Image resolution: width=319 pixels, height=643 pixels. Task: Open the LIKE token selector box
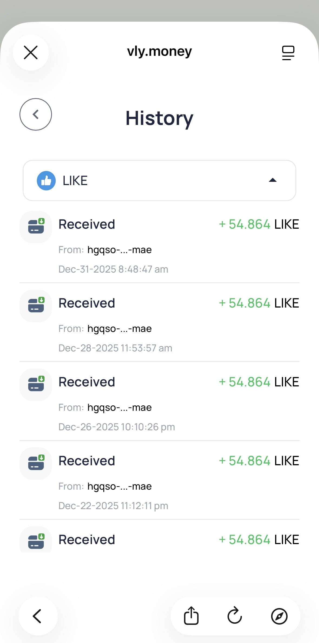click(x=159, y=180)
